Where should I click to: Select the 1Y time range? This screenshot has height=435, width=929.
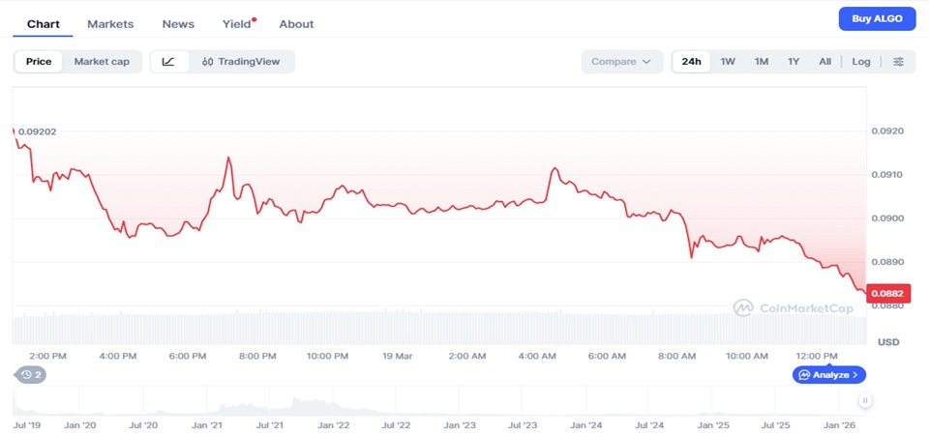(x=794, y=62)
